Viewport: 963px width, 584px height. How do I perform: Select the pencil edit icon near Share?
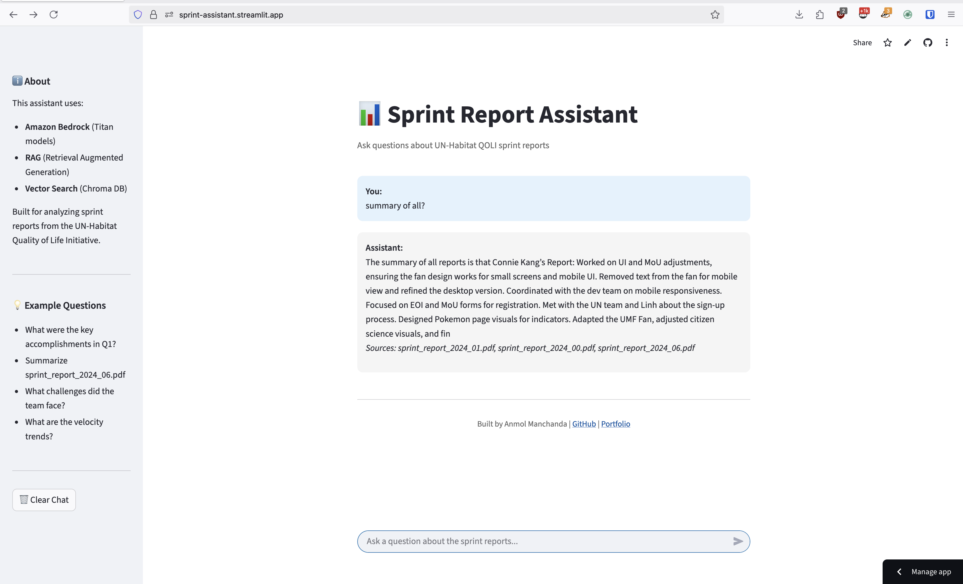coord(907,42)
